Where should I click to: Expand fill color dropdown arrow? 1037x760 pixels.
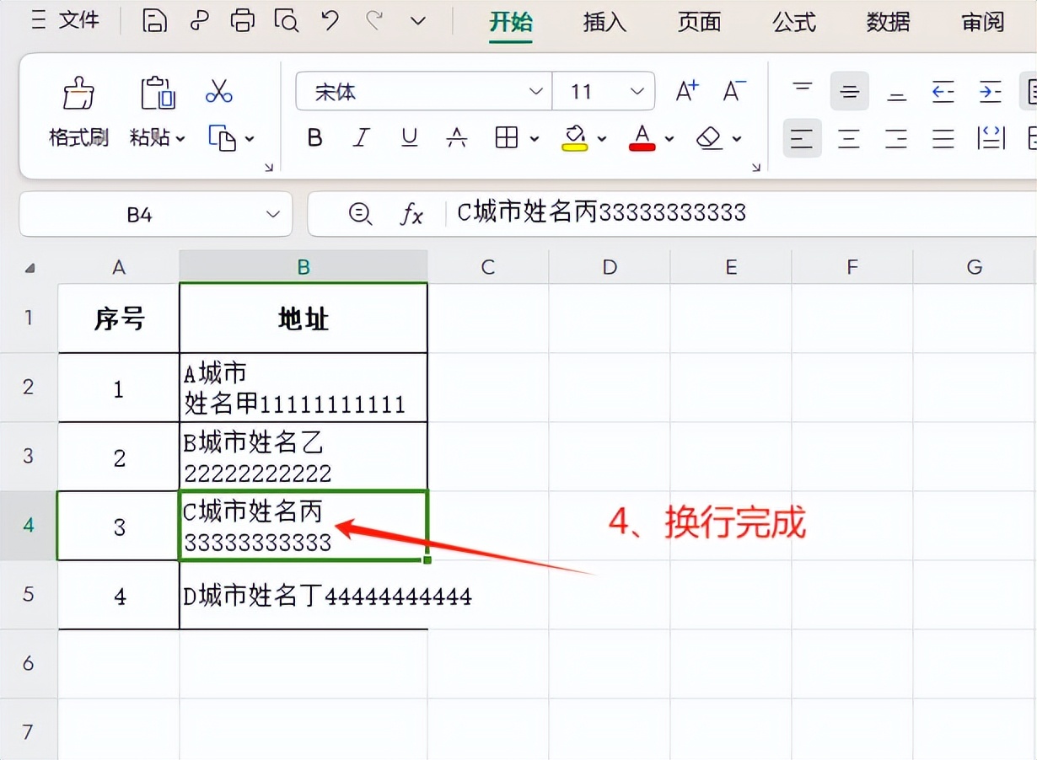point(602,138)
